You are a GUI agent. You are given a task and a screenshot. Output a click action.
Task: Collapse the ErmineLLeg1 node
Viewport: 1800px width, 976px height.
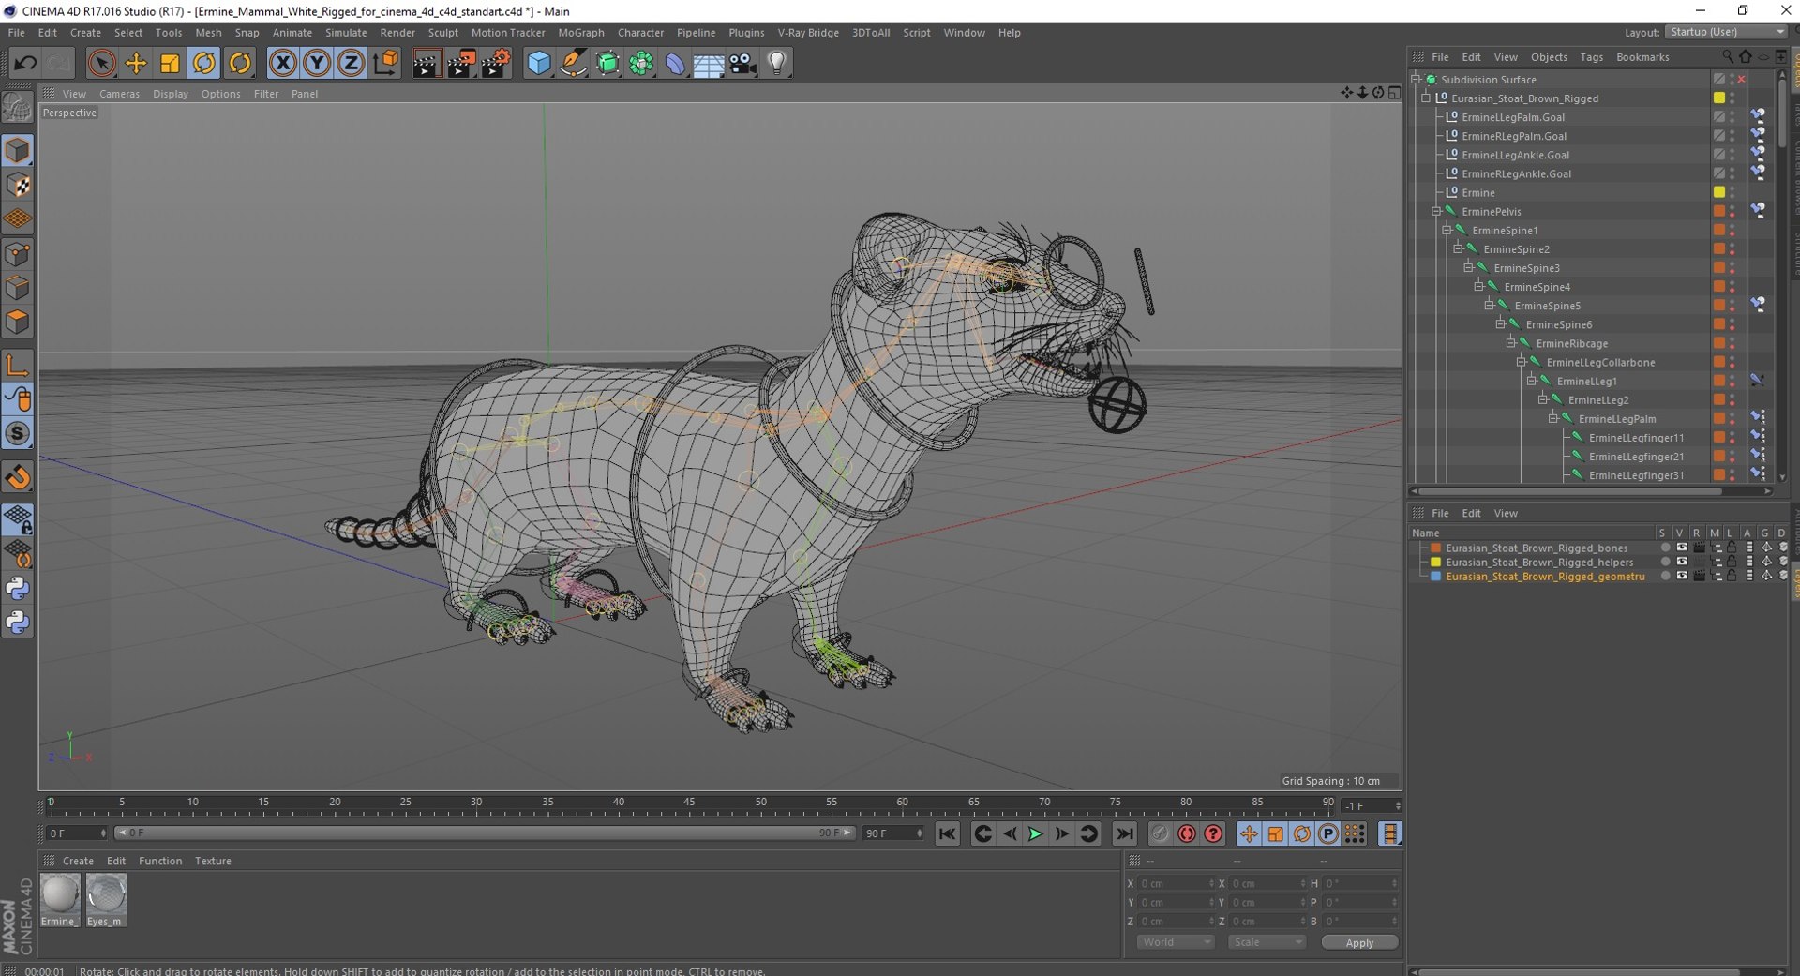1531,381
